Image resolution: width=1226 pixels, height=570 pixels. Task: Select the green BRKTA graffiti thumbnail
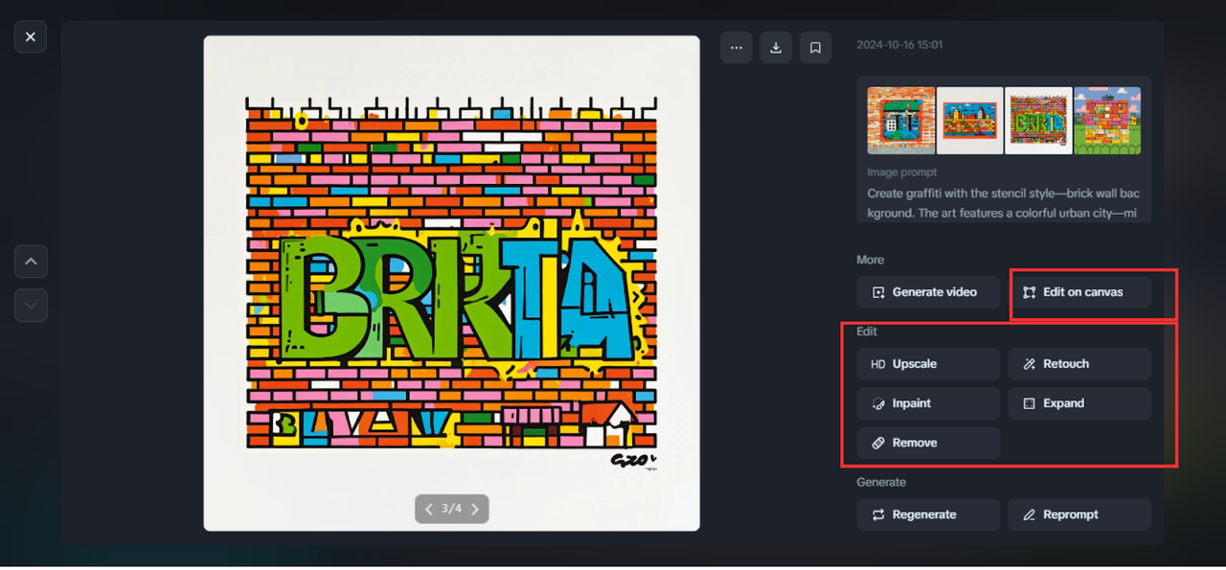(1038, 120)
